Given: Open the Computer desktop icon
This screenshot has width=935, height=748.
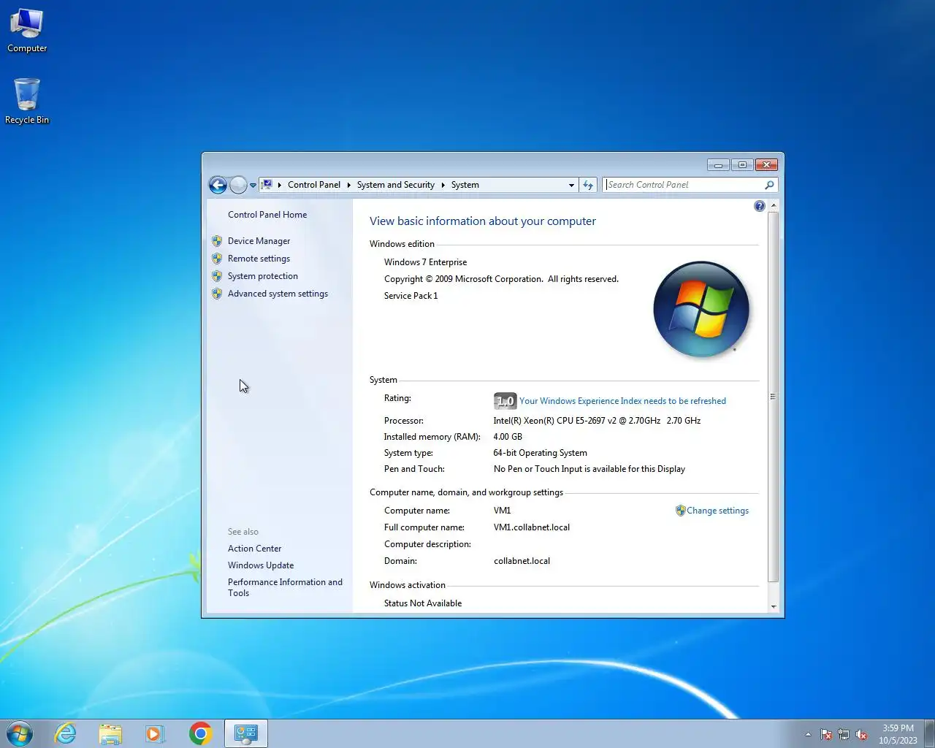Looking at the screenshot, I should coord(27,31).
